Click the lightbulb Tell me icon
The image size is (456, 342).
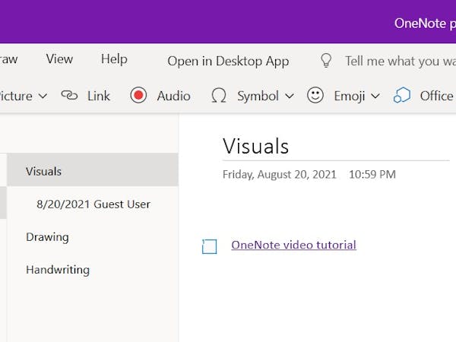[x=326, y=60]
